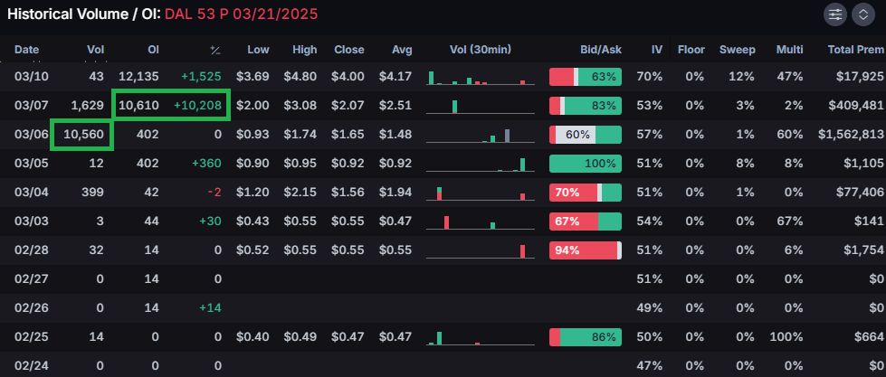Click the 03/04 30-minute volume mini chart
Image resolution: width=886 pixels, height=377 pixels.
481,193
